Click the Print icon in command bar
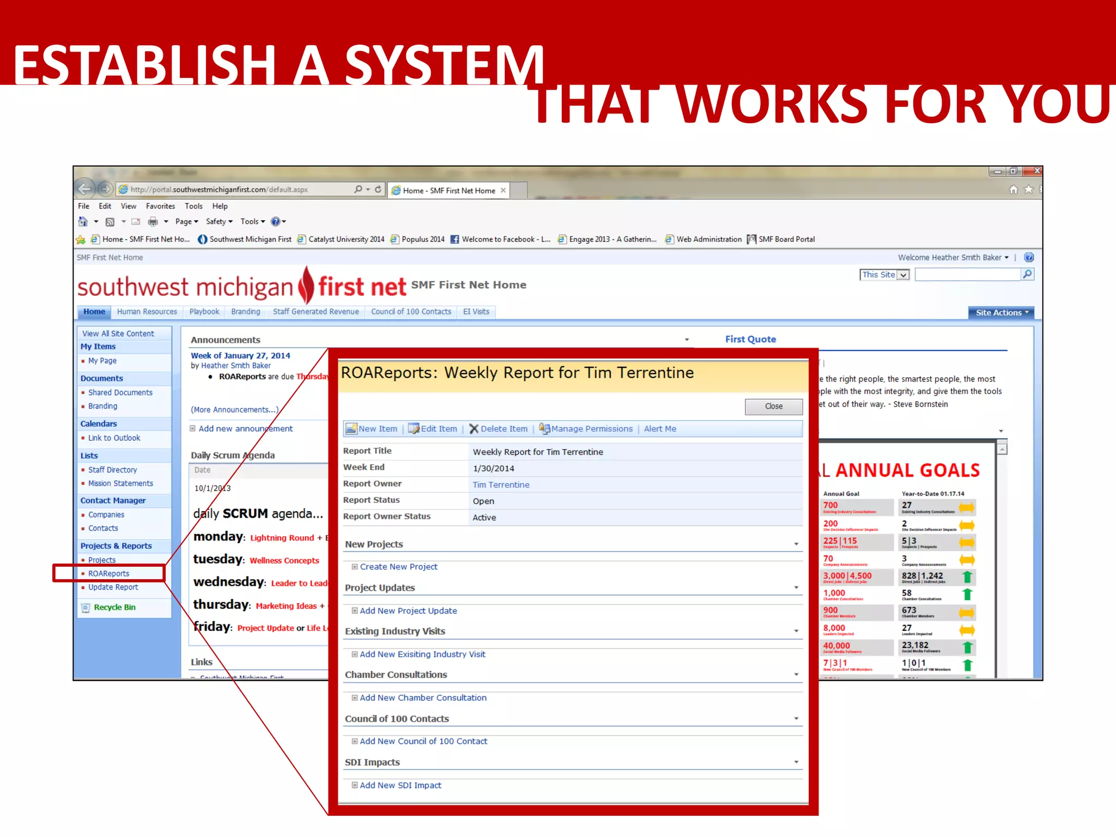Viewport: 1116px width, 837px height. click(153, 222)
